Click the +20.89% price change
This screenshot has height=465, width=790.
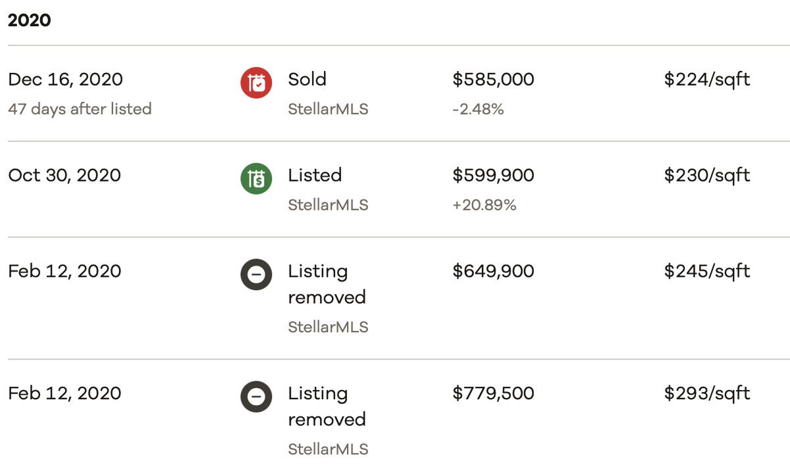coord(485,205)
